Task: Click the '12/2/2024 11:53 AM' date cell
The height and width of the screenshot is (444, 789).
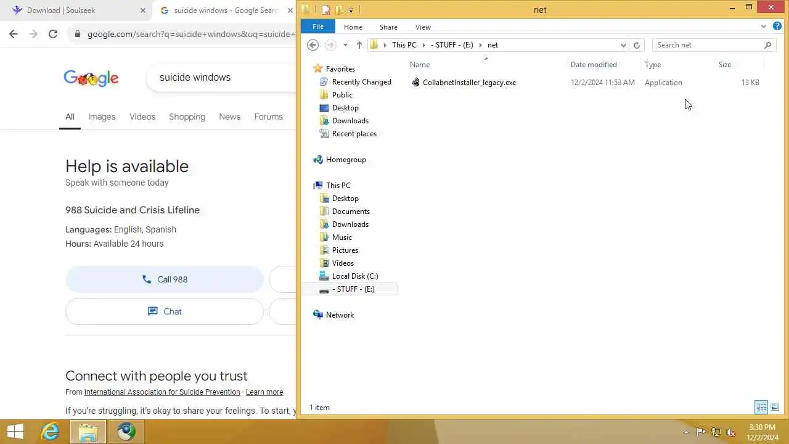Action: 602,83
